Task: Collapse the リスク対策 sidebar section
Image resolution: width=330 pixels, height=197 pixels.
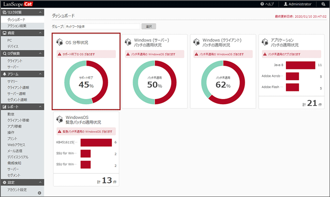Action: [x=40, y=13]
